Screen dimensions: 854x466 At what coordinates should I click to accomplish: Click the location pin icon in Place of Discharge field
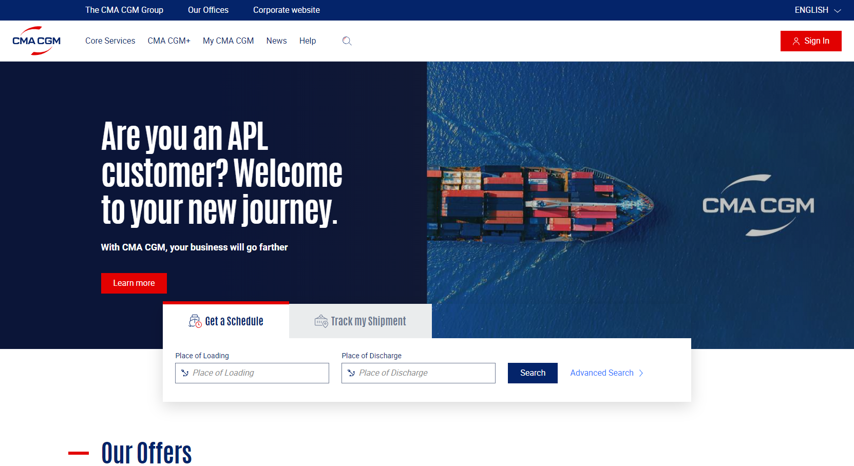click(x=351, y=373)
